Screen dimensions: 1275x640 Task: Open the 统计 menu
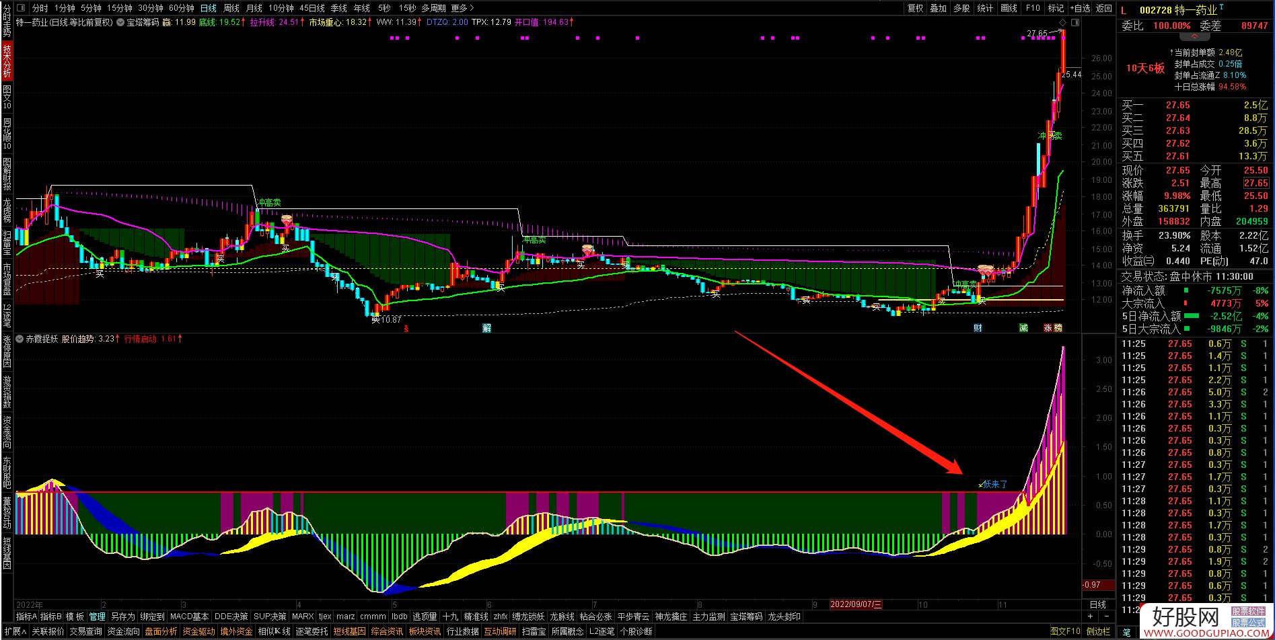(x=985, y=8)
